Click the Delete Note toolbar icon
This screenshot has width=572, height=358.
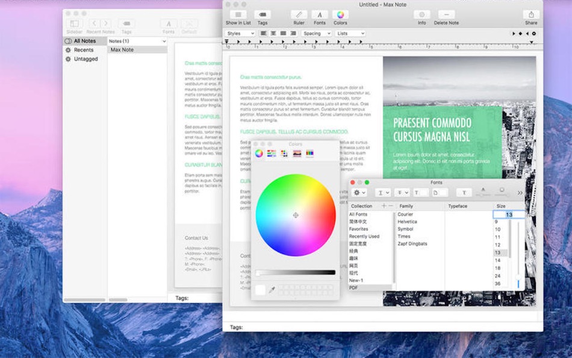(x=446, y=14)
